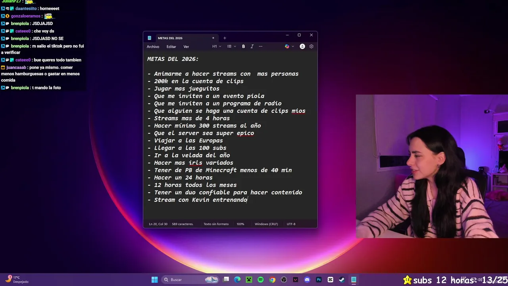Toggle italic formatting
The width and height of the screenshot is (508, 286).
coord(252,46)
